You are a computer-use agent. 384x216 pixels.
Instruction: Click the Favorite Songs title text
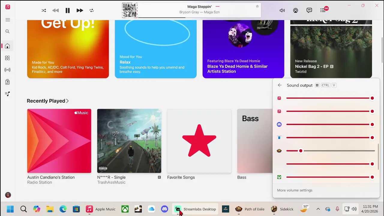point(181,177)
